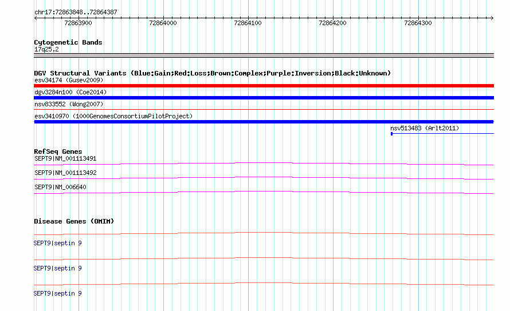Click the 72863900 ruler coordinate
This screenshot has width=510, height=311.
pos(78,23)
